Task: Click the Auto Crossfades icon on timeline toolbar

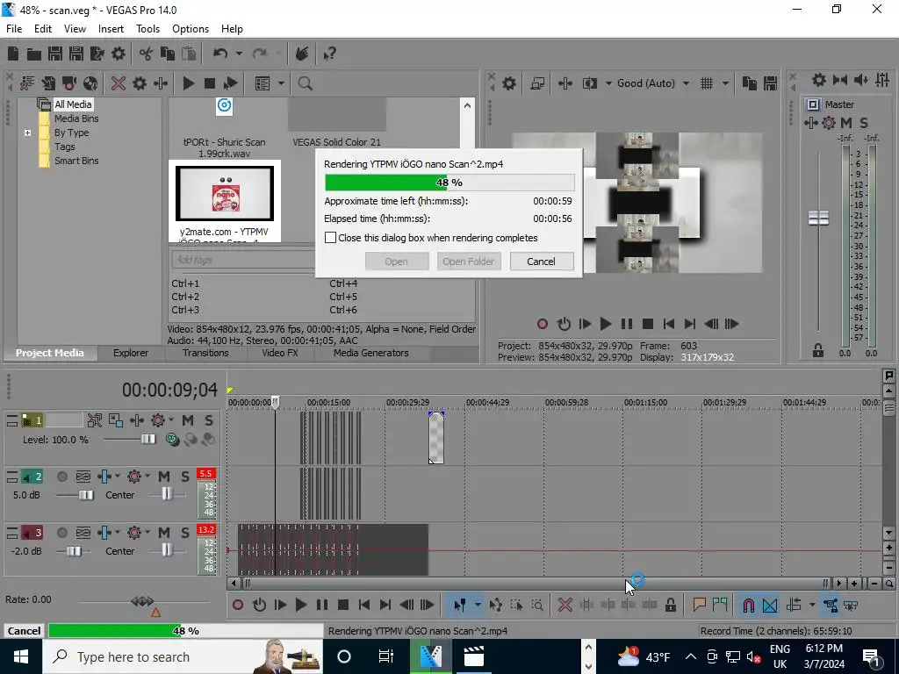Action: (770, 605)
